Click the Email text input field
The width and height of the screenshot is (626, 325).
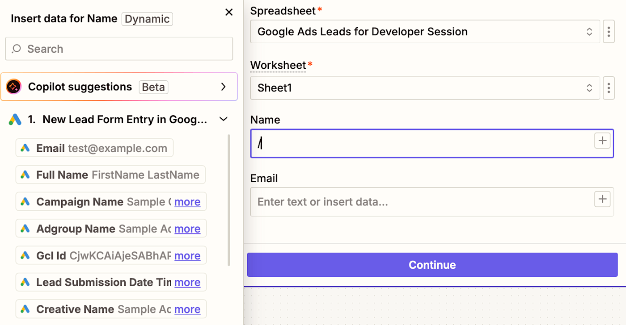(x=420, y=202)
